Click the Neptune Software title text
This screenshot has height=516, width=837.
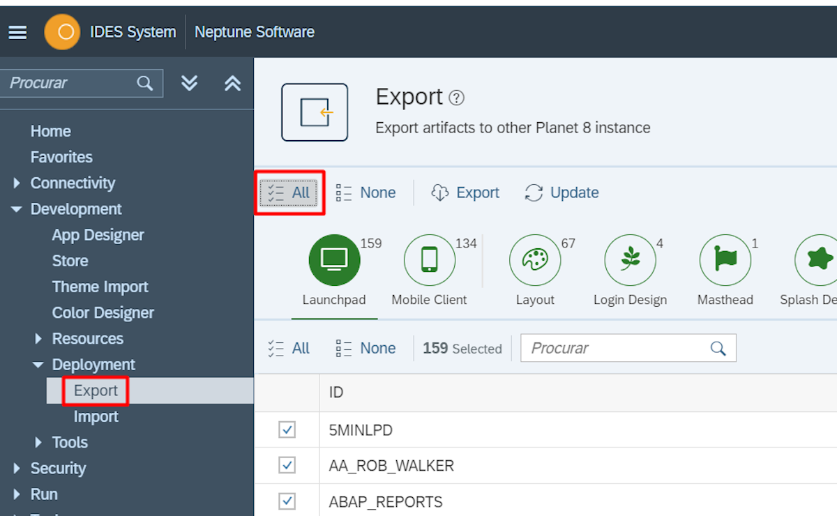point(254,32)
